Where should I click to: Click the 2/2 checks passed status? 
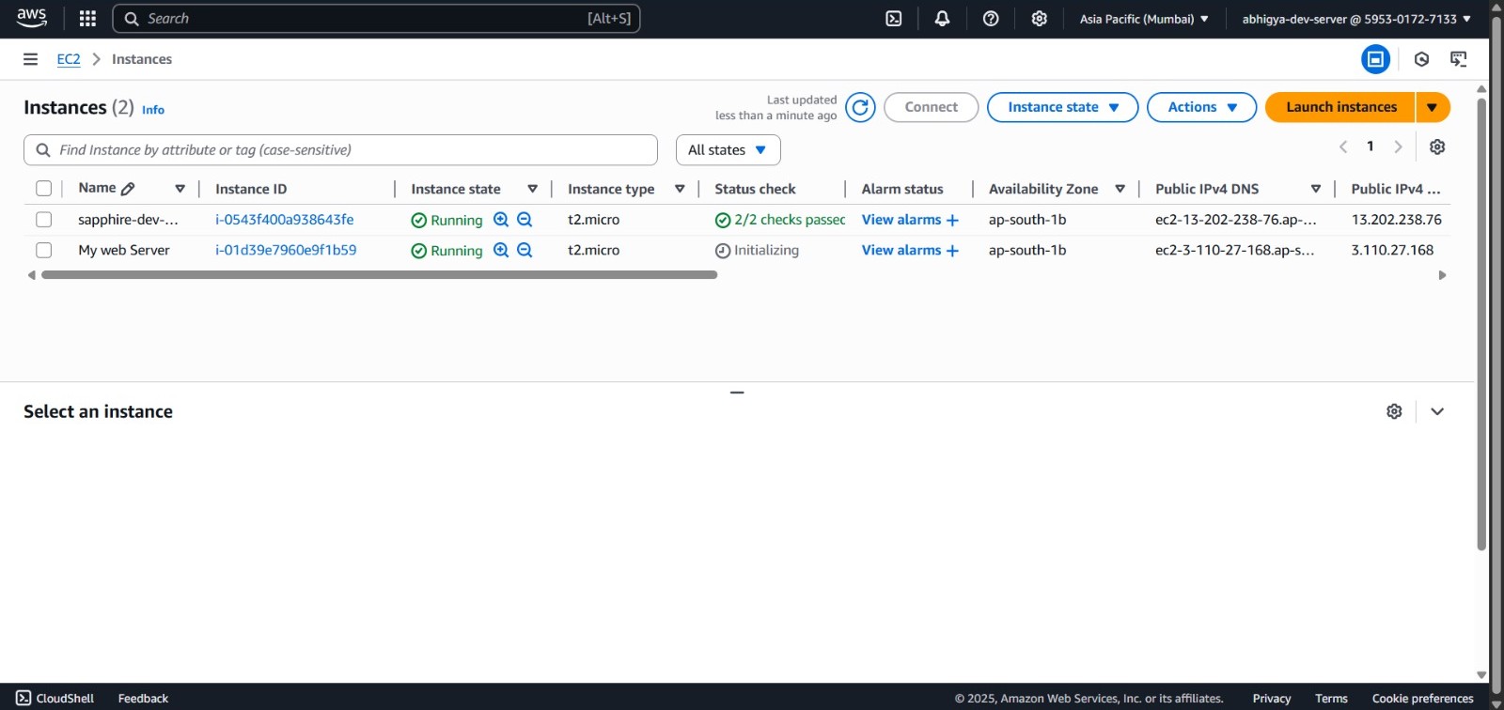(x=780, y=220)
